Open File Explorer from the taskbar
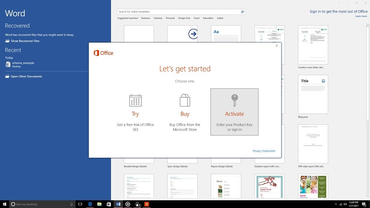 99,204
